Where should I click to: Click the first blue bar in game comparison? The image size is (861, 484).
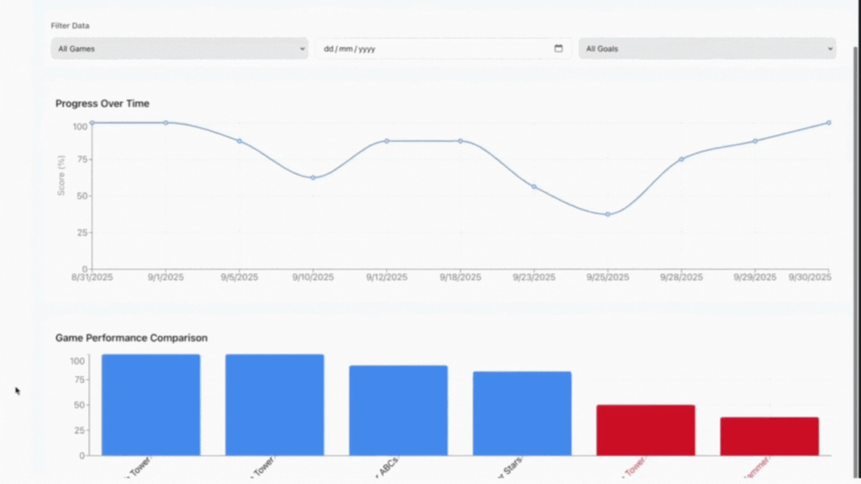[151, 404]
